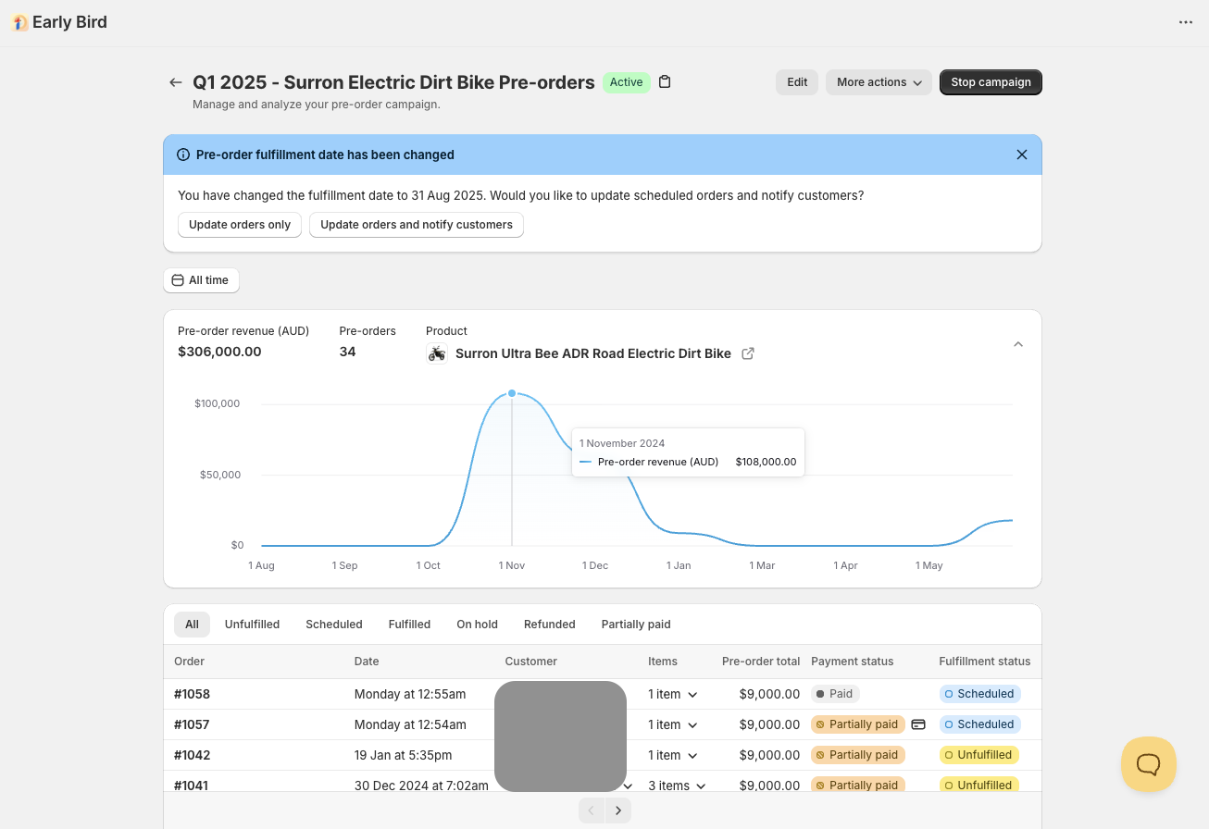Open order #1042
Screen dimensions: 1209x829
click(x=193, y=755)
